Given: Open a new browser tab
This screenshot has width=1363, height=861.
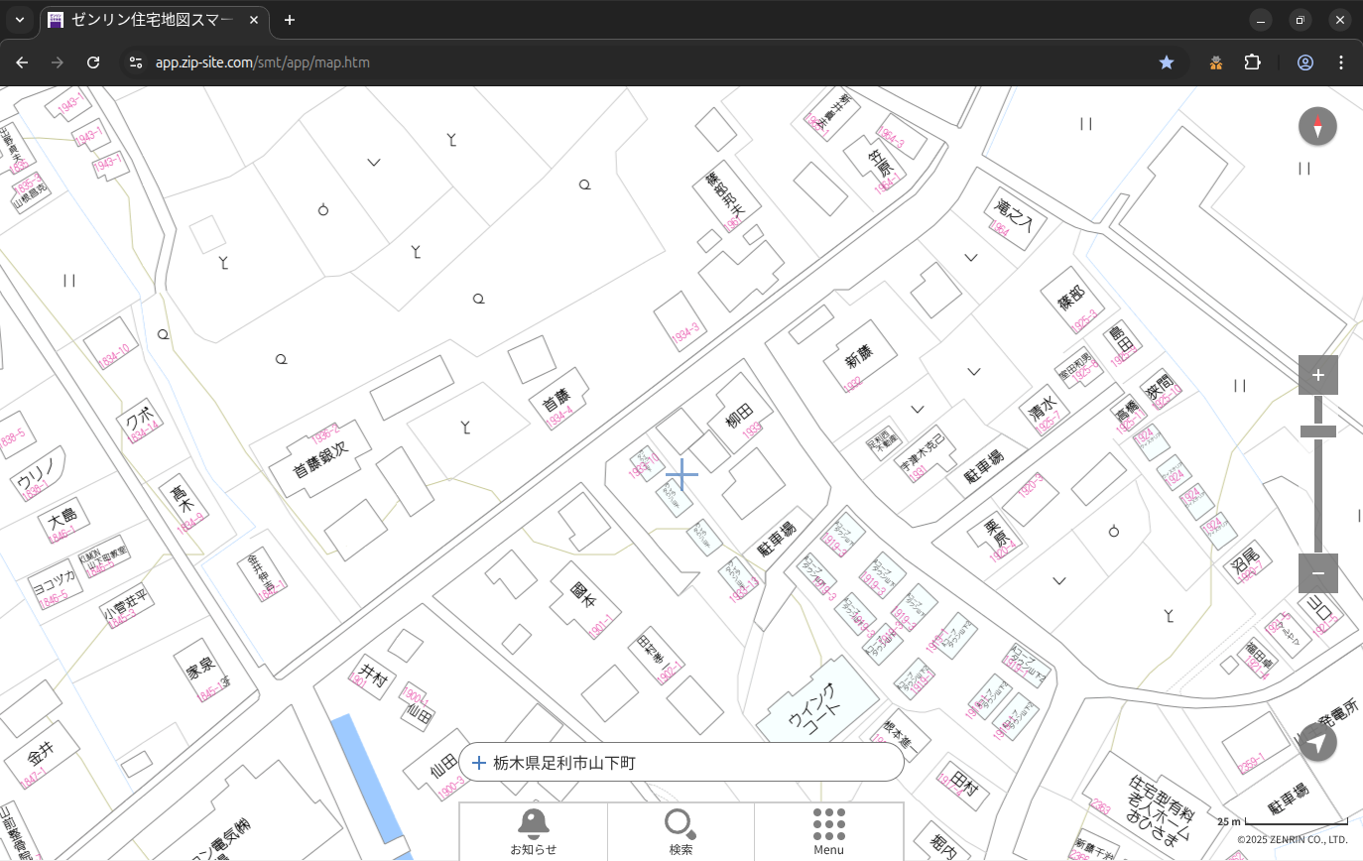Looking at the screenshot, I should point(289,20).
